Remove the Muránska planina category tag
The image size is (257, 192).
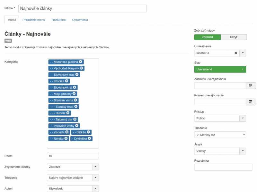pyautogui.click(x=81, y=62)
